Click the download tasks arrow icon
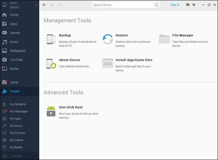218x160 pixels. pos(5,156)
